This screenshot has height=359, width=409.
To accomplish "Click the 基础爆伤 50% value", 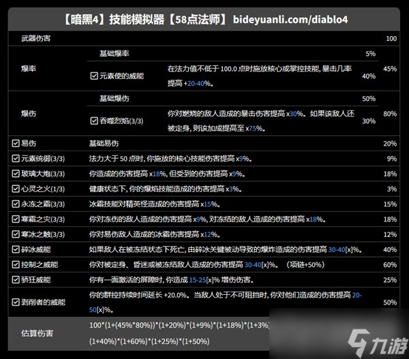I will [369, 98].
